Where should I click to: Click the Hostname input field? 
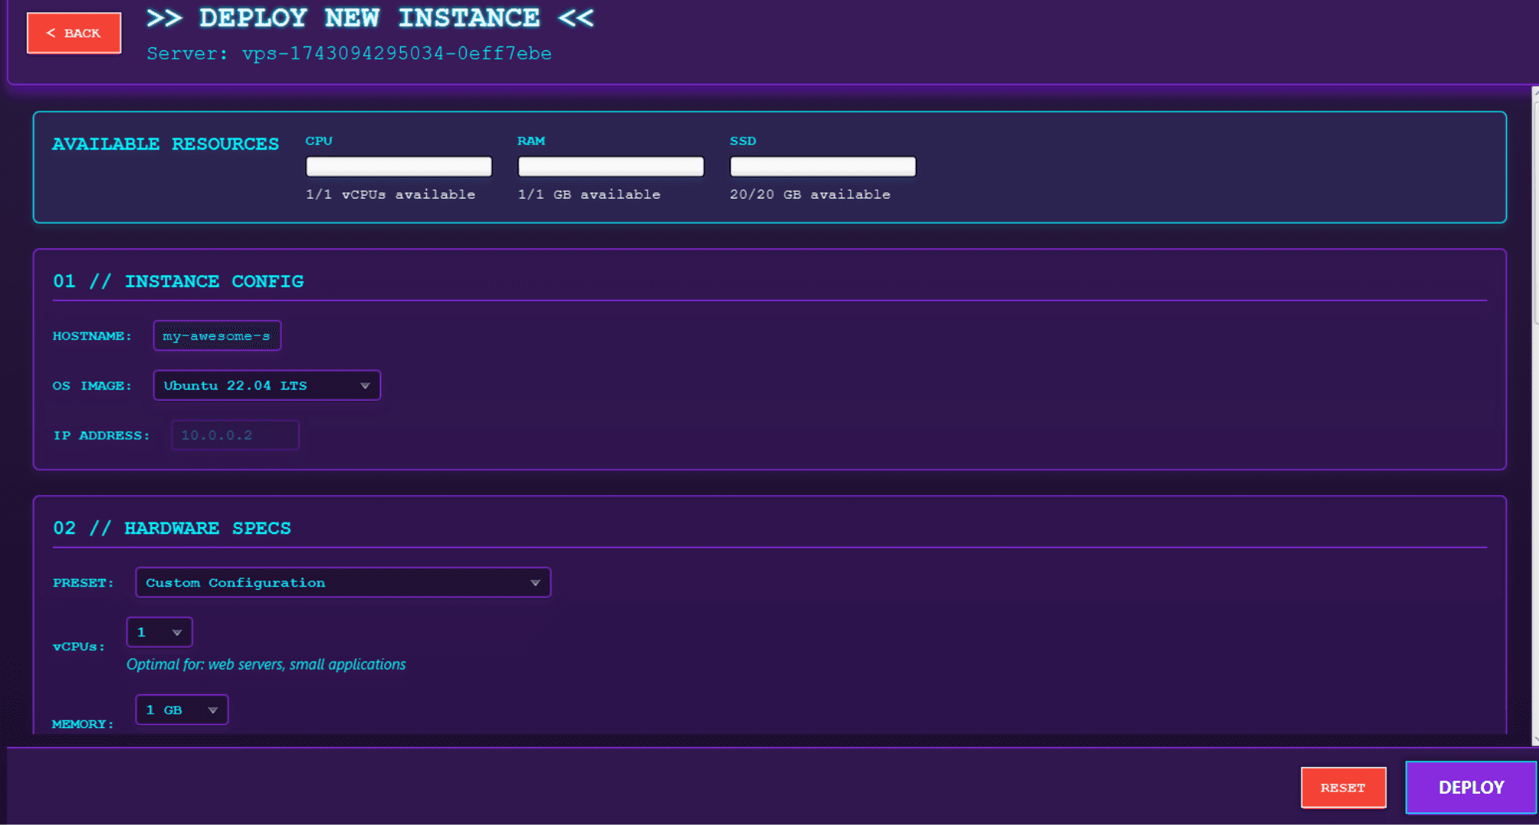click(x=217, y=336)
